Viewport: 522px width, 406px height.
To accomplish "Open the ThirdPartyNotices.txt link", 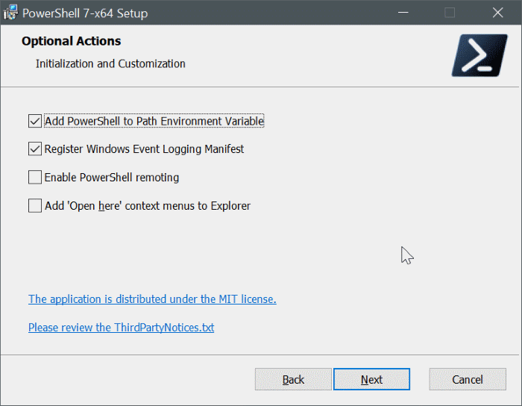I will click(121, 328).
